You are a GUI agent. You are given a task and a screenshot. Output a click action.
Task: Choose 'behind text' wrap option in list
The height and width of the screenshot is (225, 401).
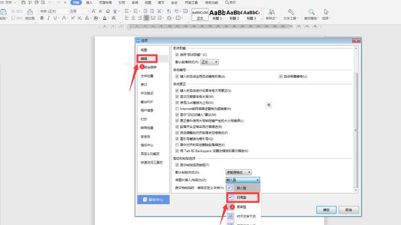[243, 217]
